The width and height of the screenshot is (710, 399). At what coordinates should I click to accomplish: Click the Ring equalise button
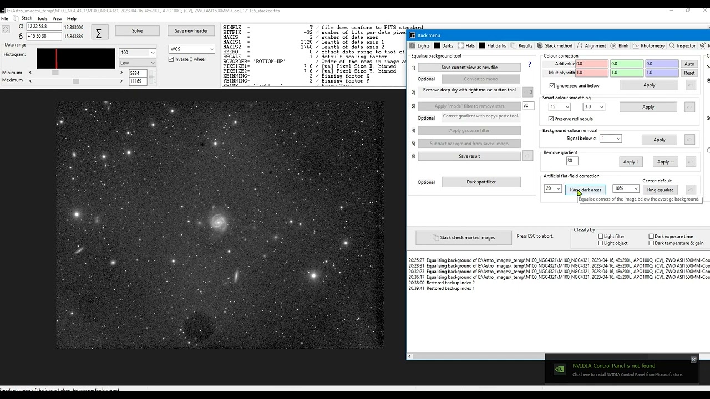pos(660,190)
